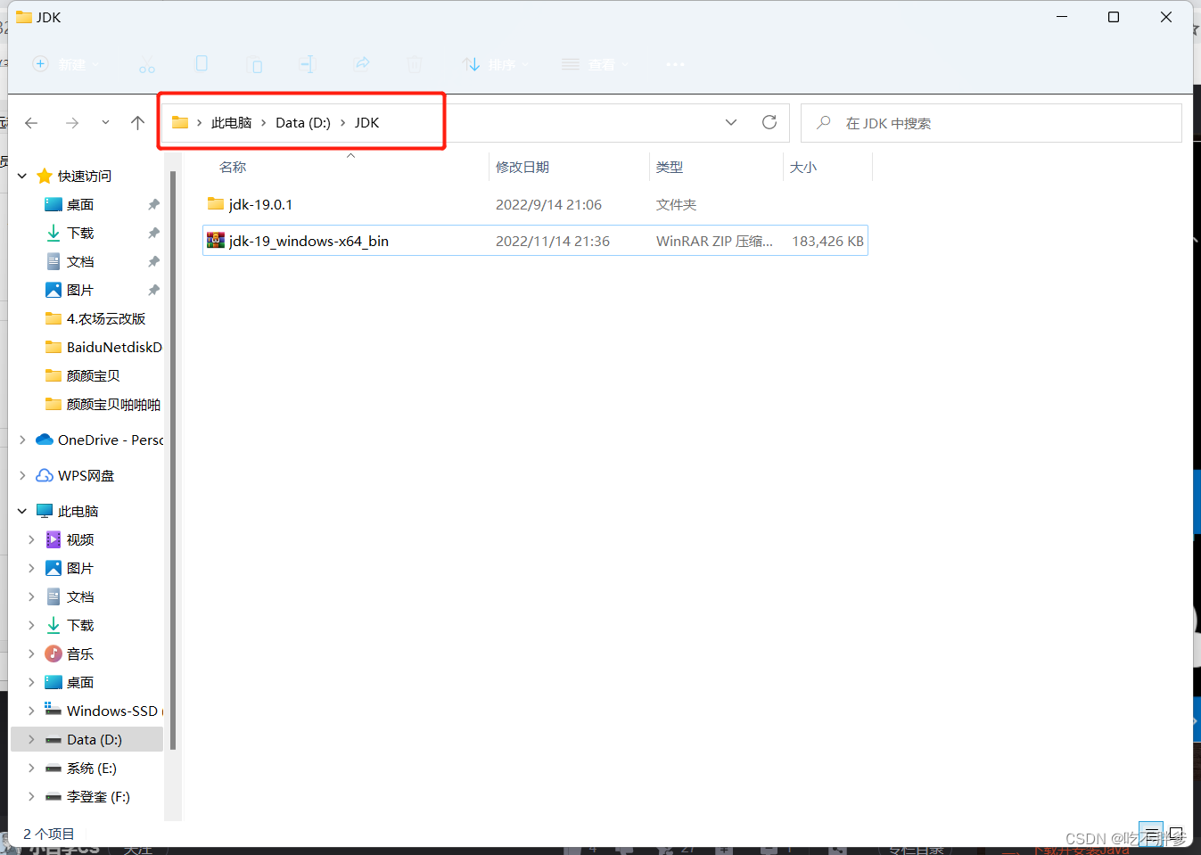The height and width of the screenshot is (855, 1201).
Task: Open the three-dots See more menu
Action: [675, 64]
